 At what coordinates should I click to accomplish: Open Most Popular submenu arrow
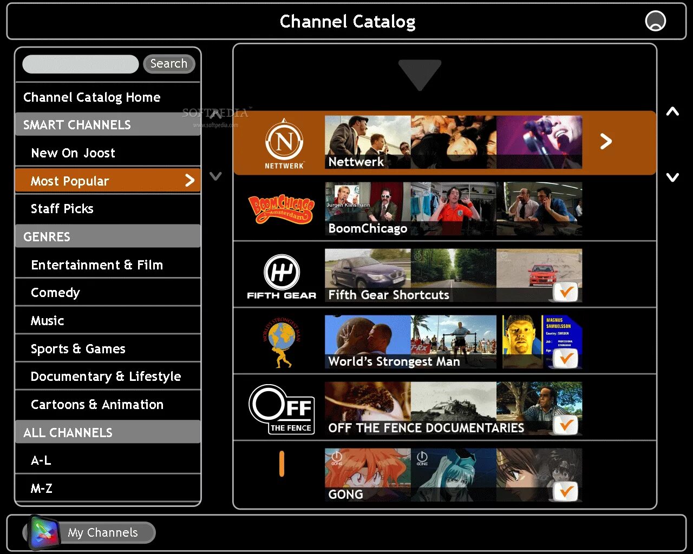[189, 180]
